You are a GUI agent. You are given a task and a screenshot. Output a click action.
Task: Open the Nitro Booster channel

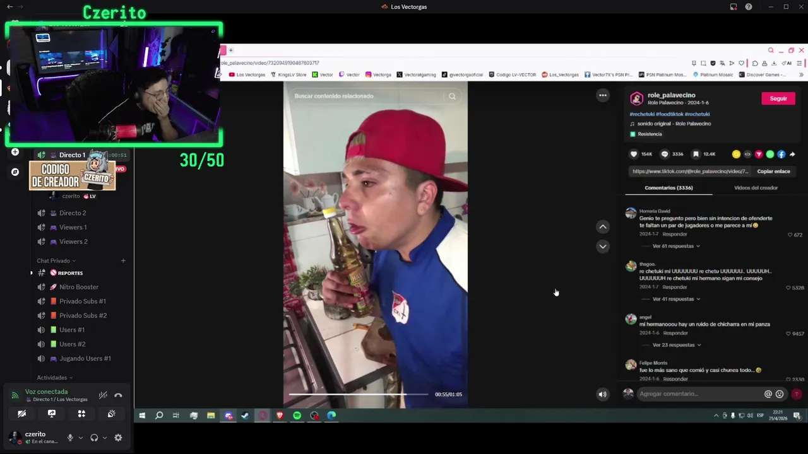point(78,288)
